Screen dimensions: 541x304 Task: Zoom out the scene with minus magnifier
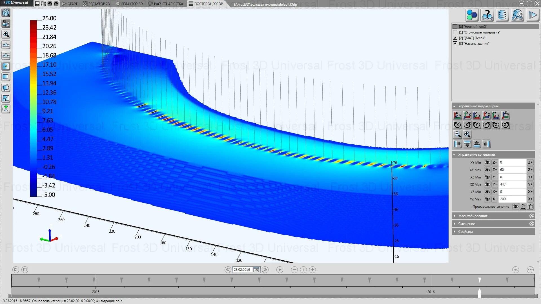[x=458, y=135]
